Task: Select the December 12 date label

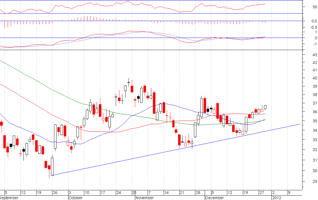Action: [x=230, y=193]
